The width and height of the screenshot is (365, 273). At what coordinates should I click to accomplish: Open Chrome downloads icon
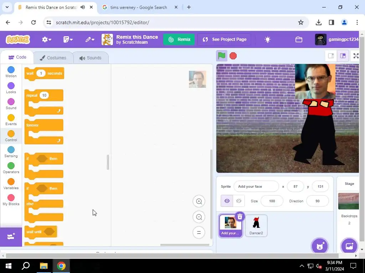click(318, 22)
